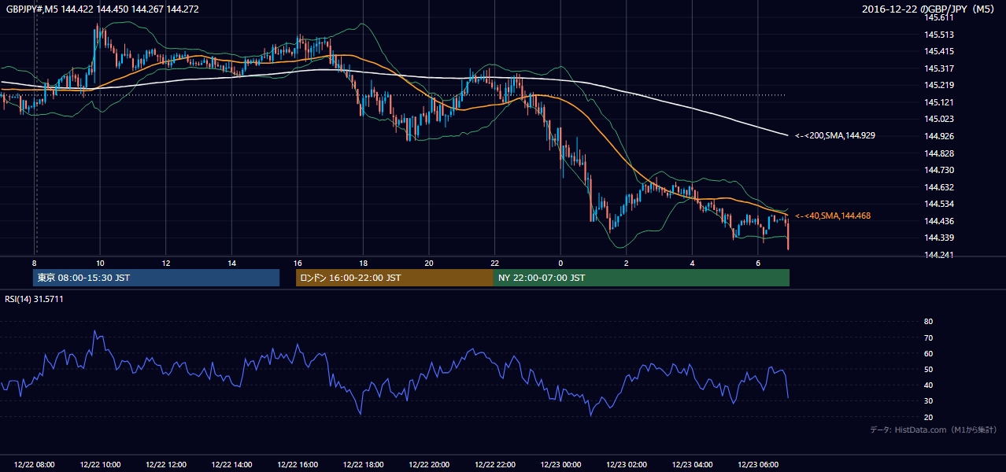1006x472 pixels.
Task: Click the RSI 70 level label
Action: coord(929,337)
